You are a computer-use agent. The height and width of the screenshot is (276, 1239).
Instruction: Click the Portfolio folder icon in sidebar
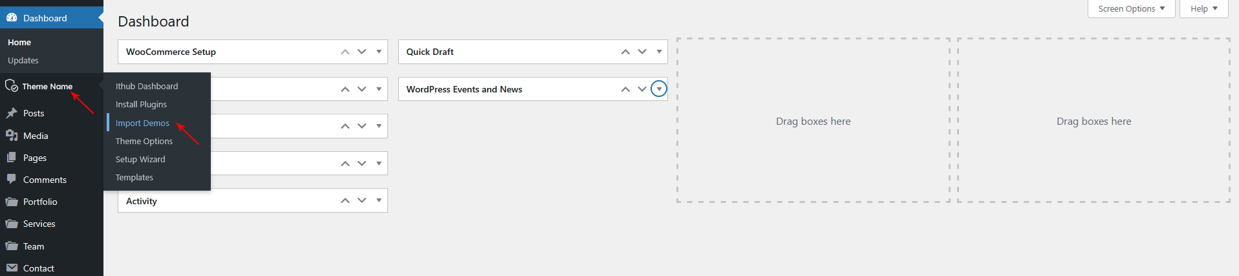(12, 202)
